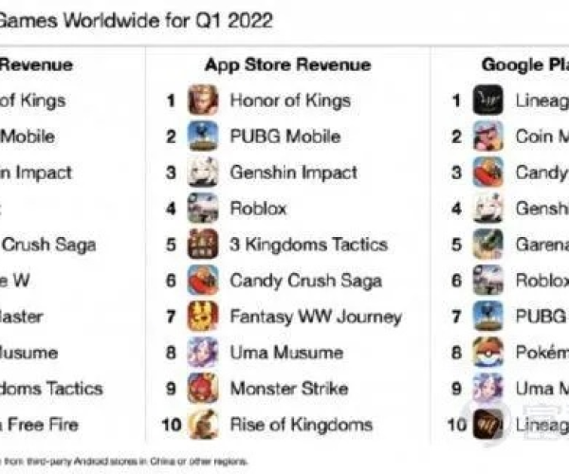Click the PUBG Mobile icon in App Store column
Screen dimensions: 569x474
tap(203, 137)
